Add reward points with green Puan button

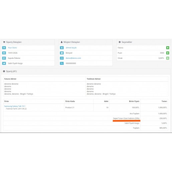(x=168, y=53)
